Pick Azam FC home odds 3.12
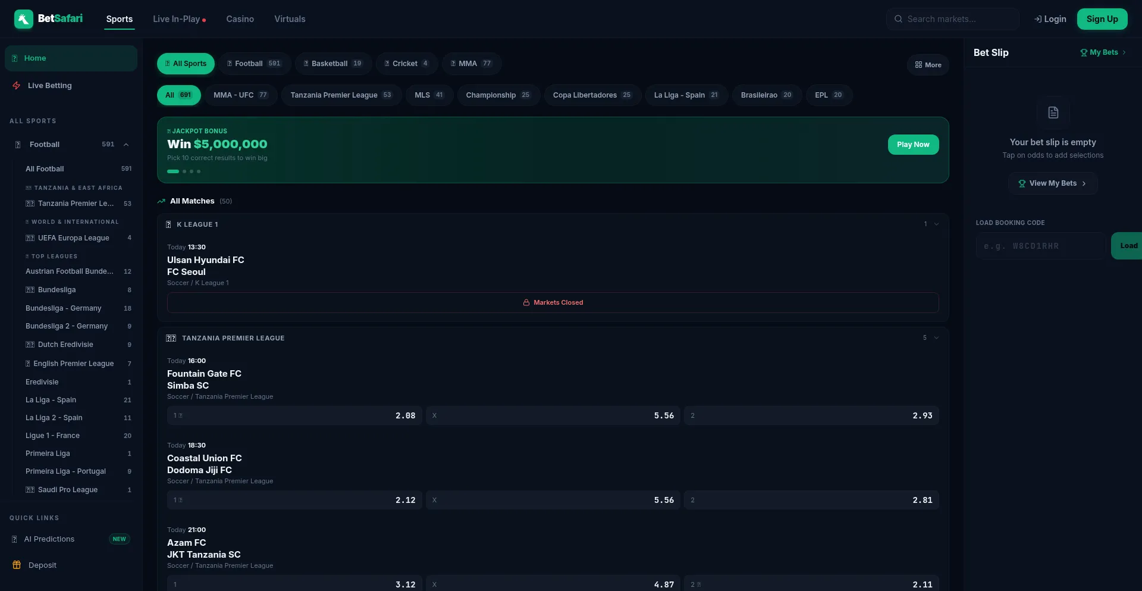This screenshot has width=1142, height=591. click(x=294, y=583)
